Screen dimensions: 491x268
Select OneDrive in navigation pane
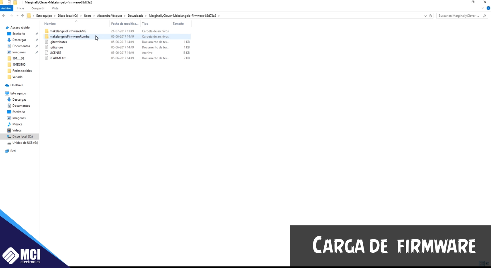point(17,85)
